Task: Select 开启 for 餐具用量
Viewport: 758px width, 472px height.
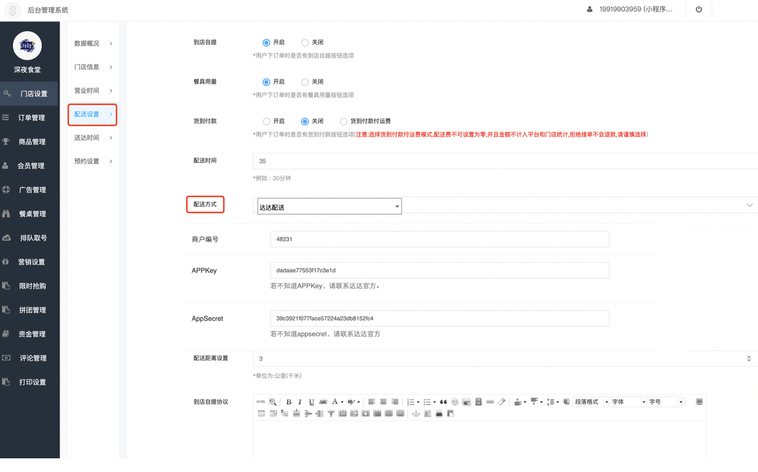Action: pos(266,82)
